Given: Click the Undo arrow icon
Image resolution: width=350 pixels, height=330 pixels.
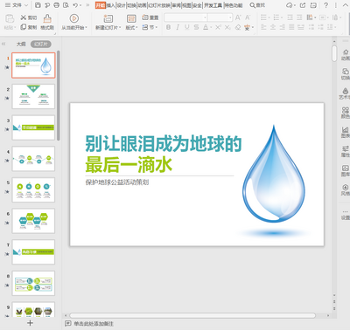Looking at the screenshot, I should click(75, 5).
